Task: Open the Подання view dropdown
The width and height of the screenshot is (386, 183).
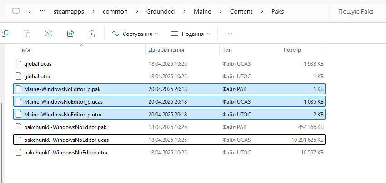Action: [x=190, y=34]
